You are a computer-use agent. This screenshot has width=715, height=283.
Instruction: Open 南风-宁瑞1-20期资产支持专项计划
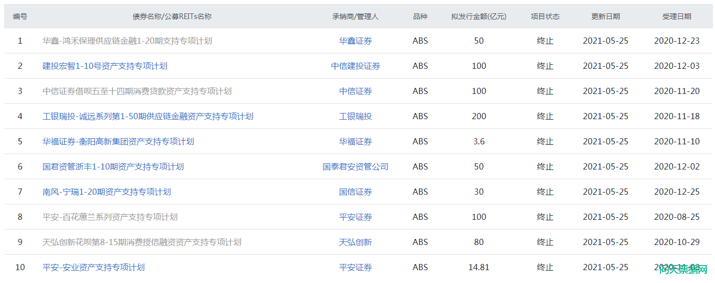106,192
